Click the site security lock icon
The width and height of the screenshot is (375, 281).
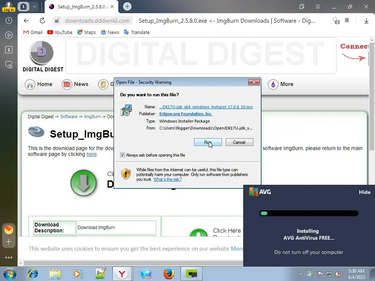(57, 21)
